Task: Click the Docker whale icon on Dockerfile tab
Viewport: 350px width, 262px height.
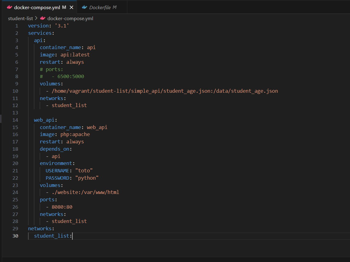Action: pyautogui.click(x=85, y=7)
